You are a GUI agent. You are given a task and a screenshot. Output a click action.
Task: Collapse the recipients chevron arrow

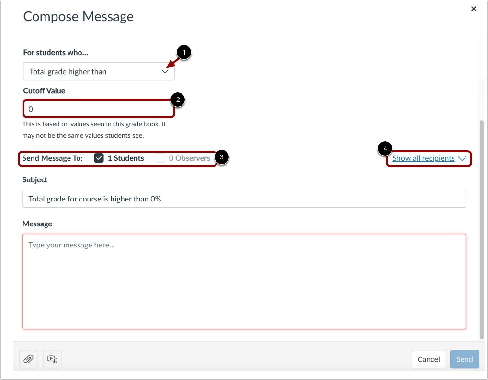462,158
